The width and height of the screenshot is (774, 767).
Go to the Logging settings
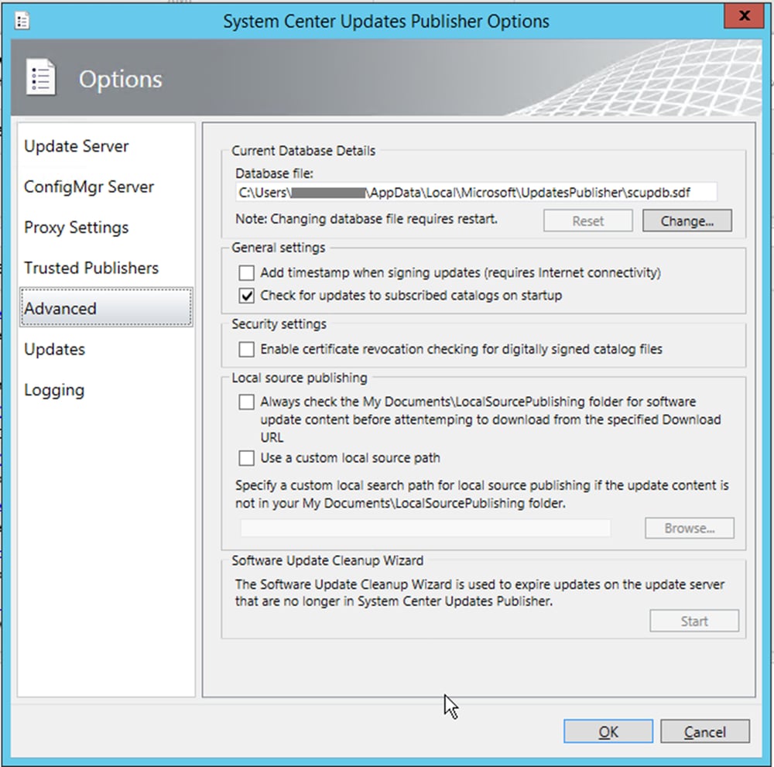pyautogui.click(x=53, y=390)
